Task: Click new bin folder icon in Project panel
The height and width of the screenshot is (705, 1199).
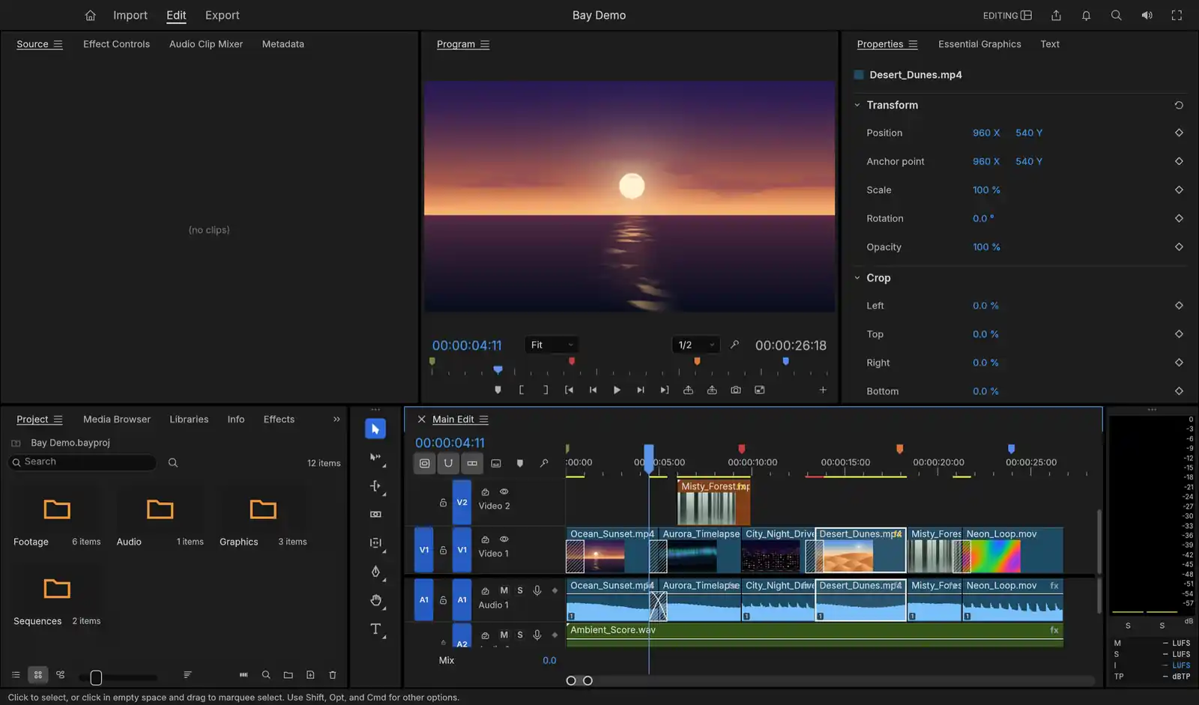Action: [288, 675]
